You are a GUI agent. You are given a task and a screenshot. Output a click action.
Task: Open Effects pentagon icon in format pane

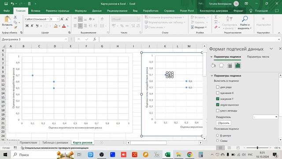pyautogui.click(x=221, y=66)
